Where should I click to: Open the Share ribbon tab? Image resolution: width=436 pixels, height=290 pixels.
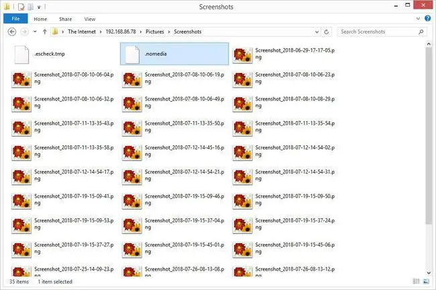tap(65, 19)
